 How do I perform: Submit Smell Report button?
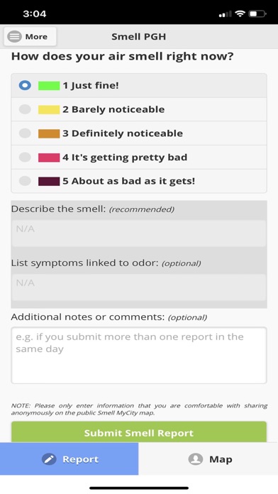pos(139,432)
